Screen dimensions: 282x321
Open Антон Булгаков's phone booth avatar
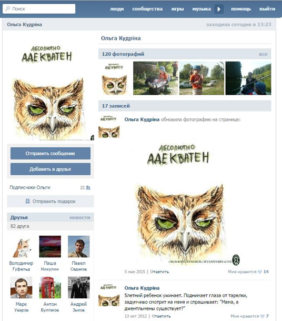click(x=50, y=287)
